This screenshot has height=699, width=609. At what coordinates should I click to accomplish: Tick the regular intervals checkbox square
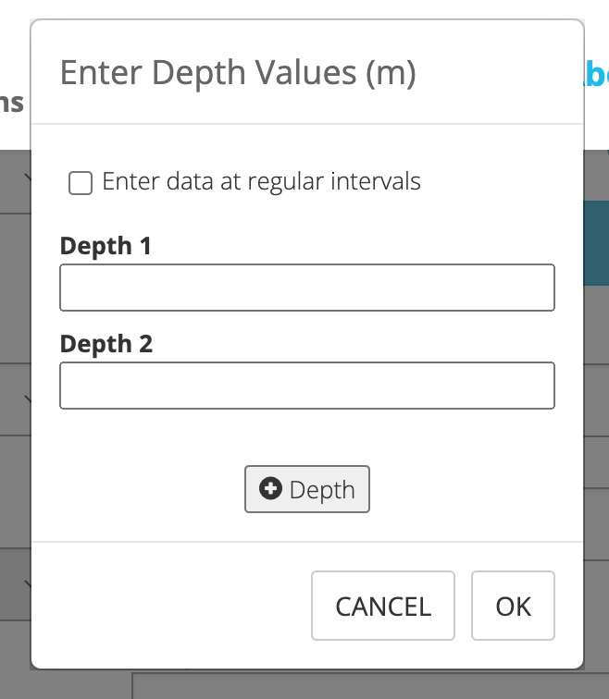tap(81, 183)
